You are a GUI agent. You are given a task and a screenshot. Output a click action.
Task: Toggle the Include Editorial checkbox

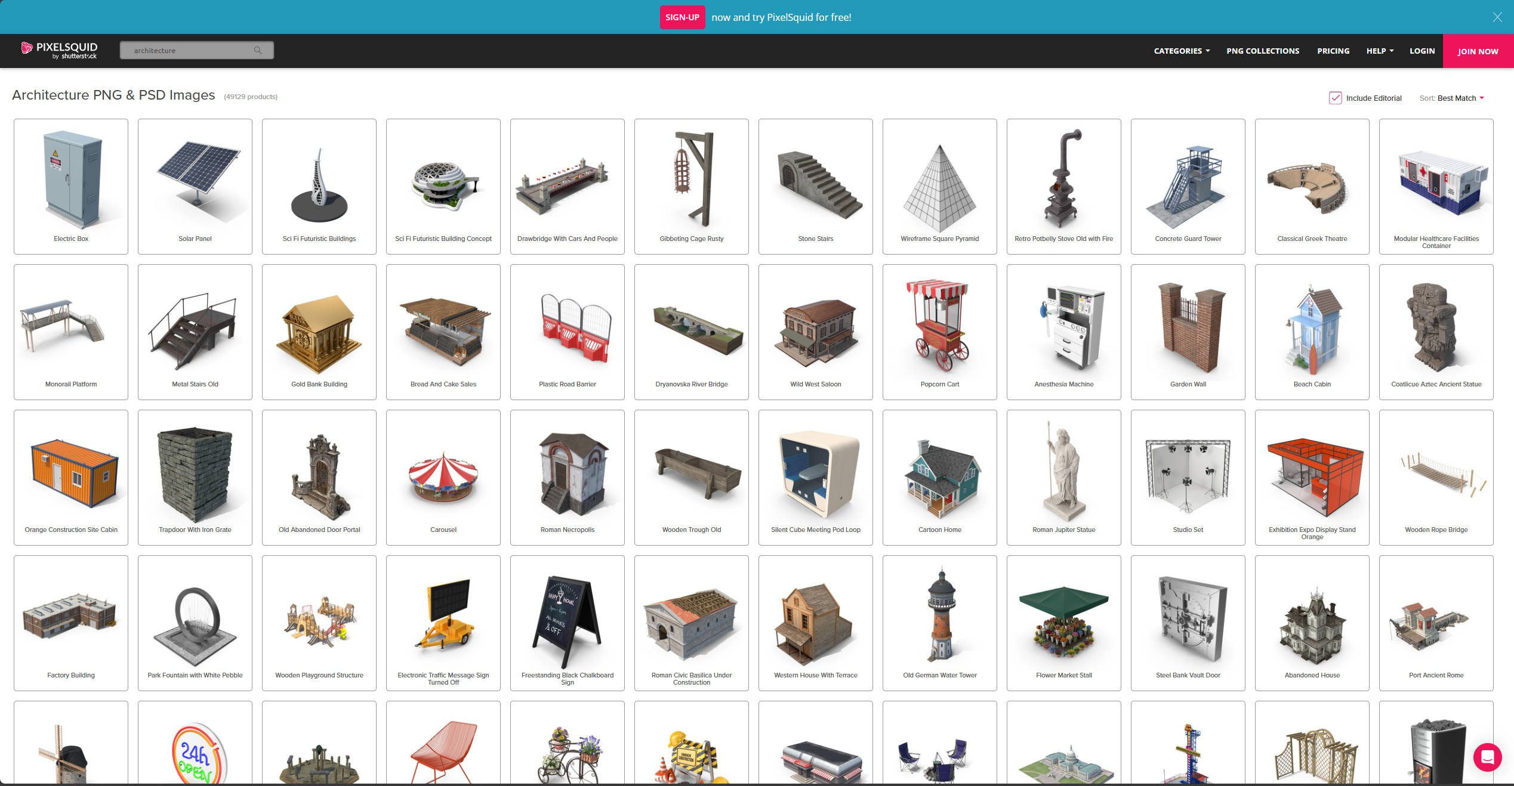1336,98
